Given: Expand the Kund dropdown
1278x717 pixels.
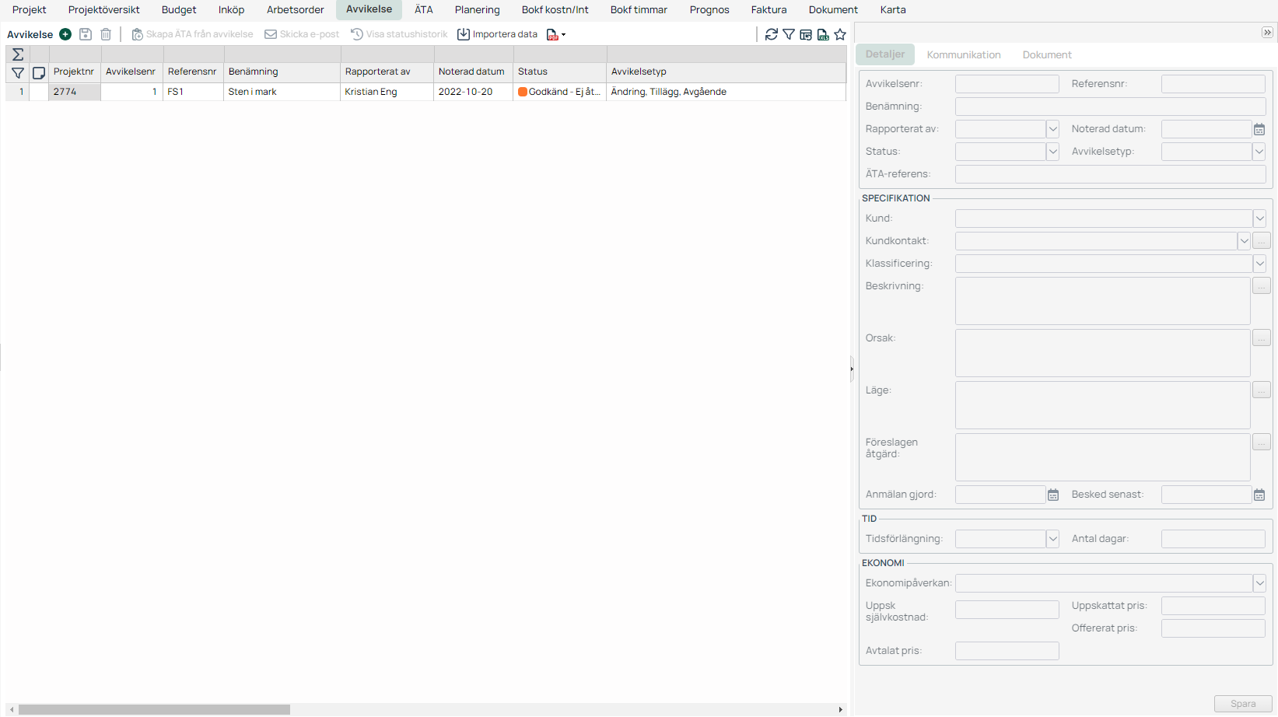Looking at the screenshot, I should [1259, 219].
